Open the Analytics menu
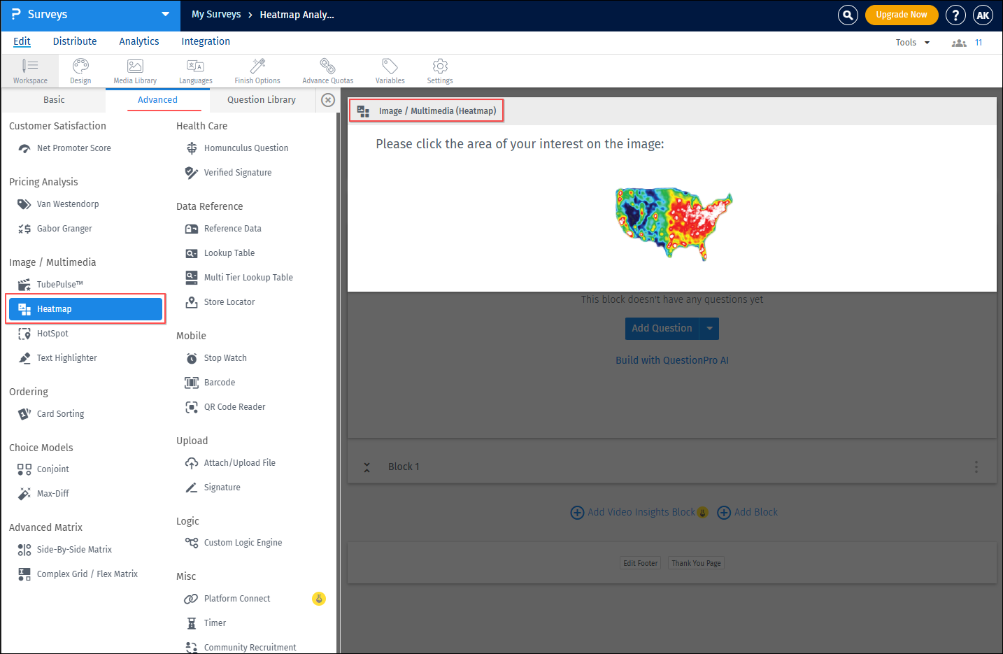 139,41
